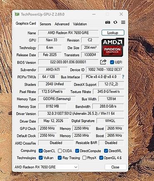Click the Memory Size value 8192 MB
This screenshot has width=154, height=181.
pyautogui.click(x=52, y=106)
